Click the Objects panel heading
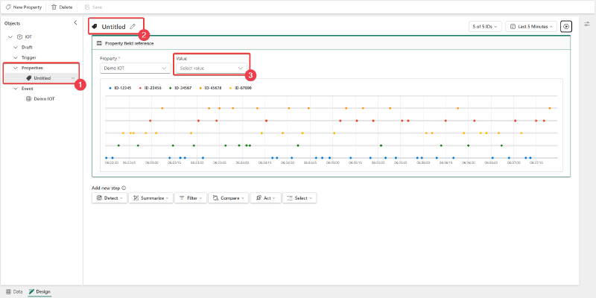This screenshot has height=298, width=596. coord(13,23)
